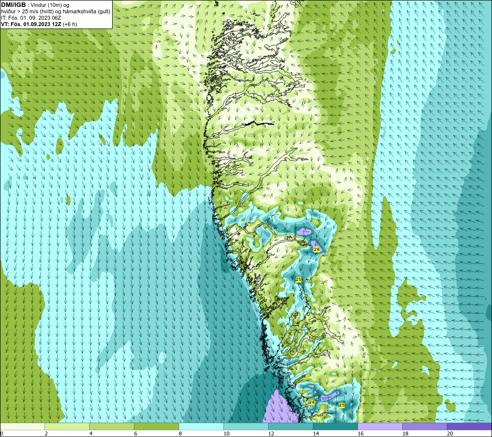492x437 pixels.
Task: Click the 0–2 m/s pale yellow legend swatch
Action: coord(23,427)
